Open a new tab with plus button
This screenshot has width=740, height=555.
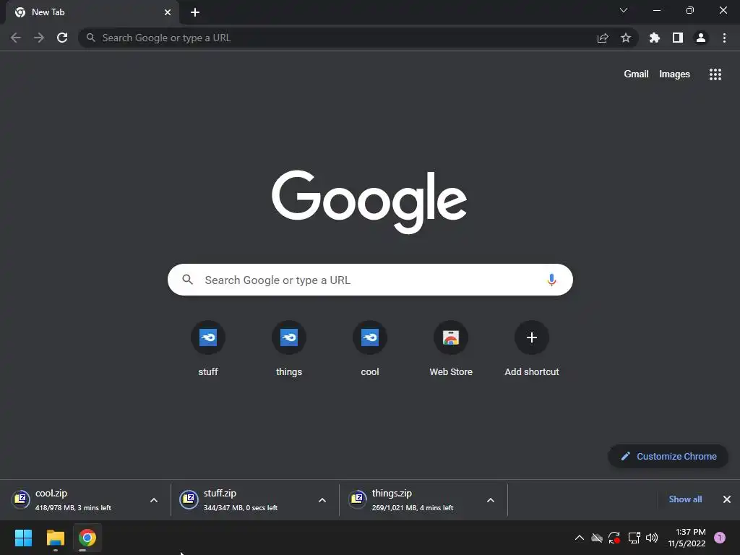(x=195, y=12)
